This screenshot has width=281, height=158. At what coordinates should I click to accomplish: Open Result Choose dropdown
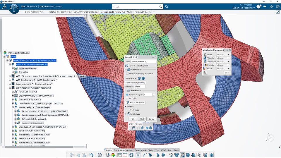pyautogui.click(x=223, y=68)
